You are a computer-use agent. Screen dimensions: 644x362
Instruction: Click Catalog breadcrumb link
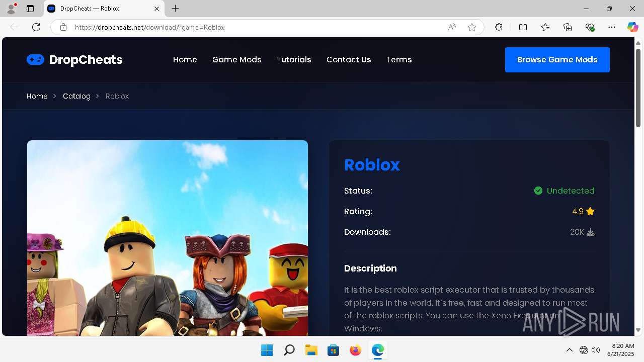tap(76, 96)
